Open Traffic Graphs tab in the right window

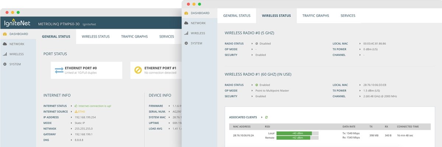tap(316, 16)
